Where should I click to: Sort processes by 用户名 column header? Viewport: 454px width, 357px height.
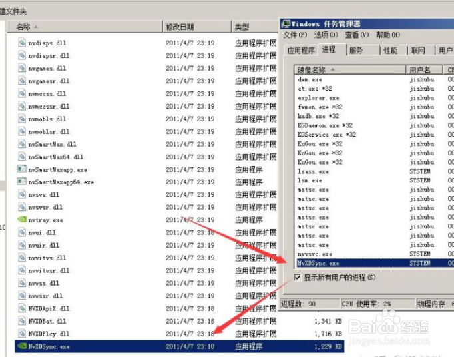pos(424,70)
